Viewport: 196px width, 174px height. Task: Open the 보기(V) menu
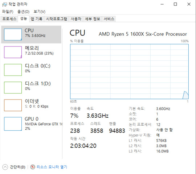click(39, 12)
